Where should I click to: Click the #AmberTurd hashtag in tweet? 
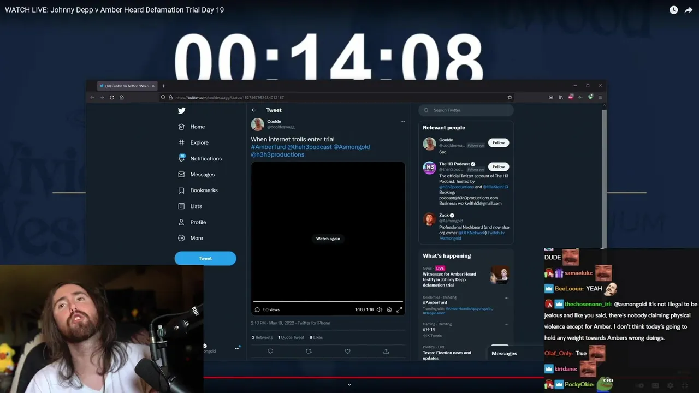[x=268, y=147]
